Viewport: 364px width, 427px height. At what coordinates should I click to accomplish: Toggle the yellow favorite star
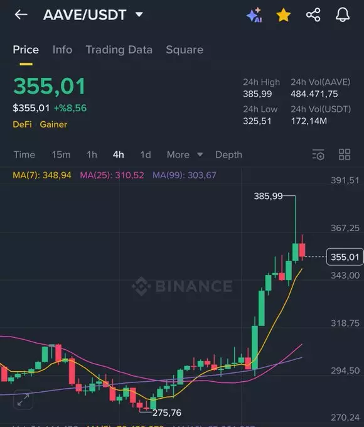[284, 15]
